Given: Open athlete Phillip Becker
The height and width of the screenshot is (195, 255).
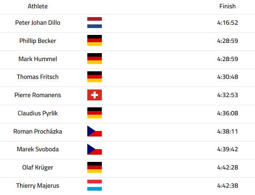Looking at the screenshot, I should 38,41.
